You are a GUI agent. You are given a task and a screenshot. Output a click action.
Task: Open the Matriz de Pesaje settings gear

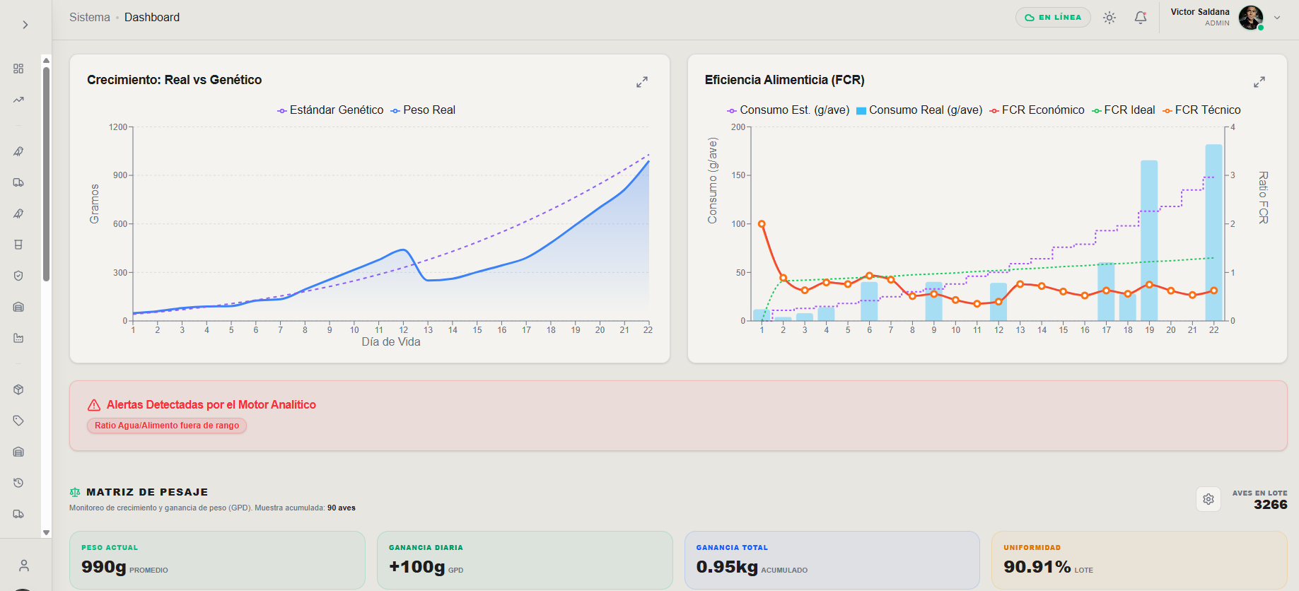(x=1208, y=499)
